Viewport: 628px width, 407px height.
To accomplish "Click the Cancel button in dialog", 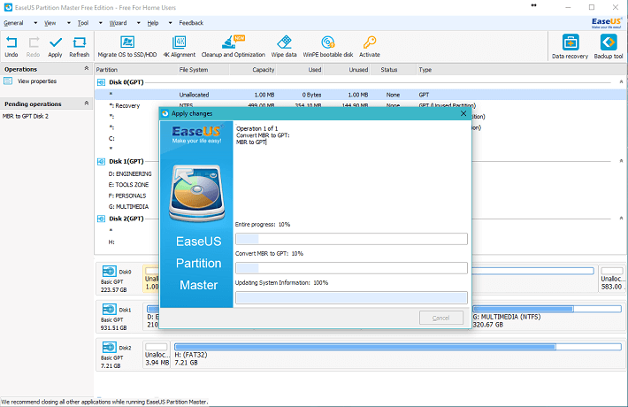I will (x=441, y=318).
